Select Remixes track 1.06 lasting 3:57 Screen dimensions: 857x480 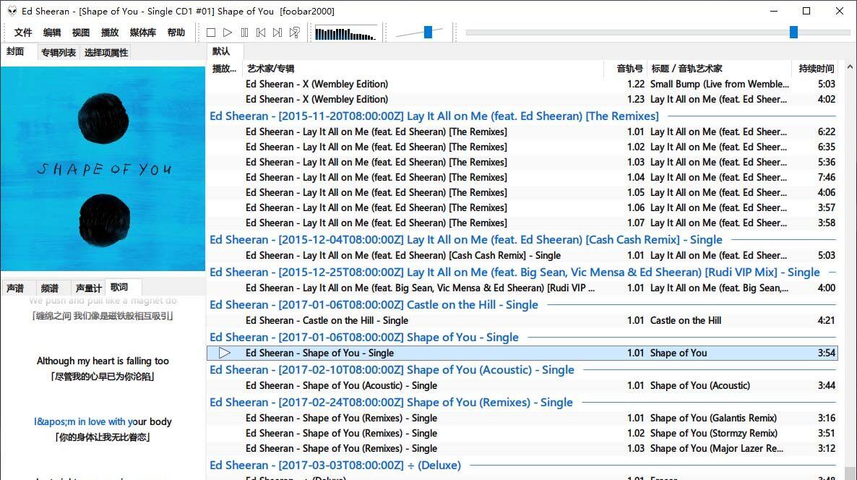[522, 208]
